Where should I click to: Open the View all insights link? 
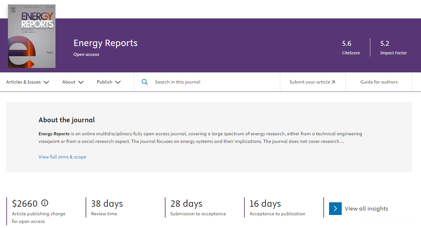[x=366, y=209]
